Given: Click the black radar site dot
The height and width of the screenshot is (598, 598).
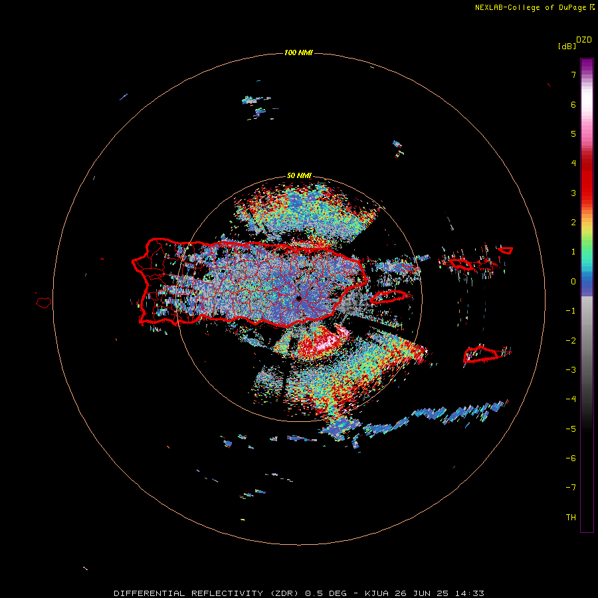Looking at the screenshot, I should click(298, 298).
